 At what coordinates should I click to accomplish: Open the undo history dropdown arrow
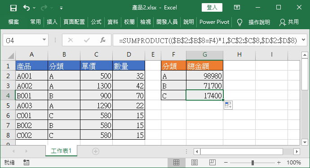34,8
